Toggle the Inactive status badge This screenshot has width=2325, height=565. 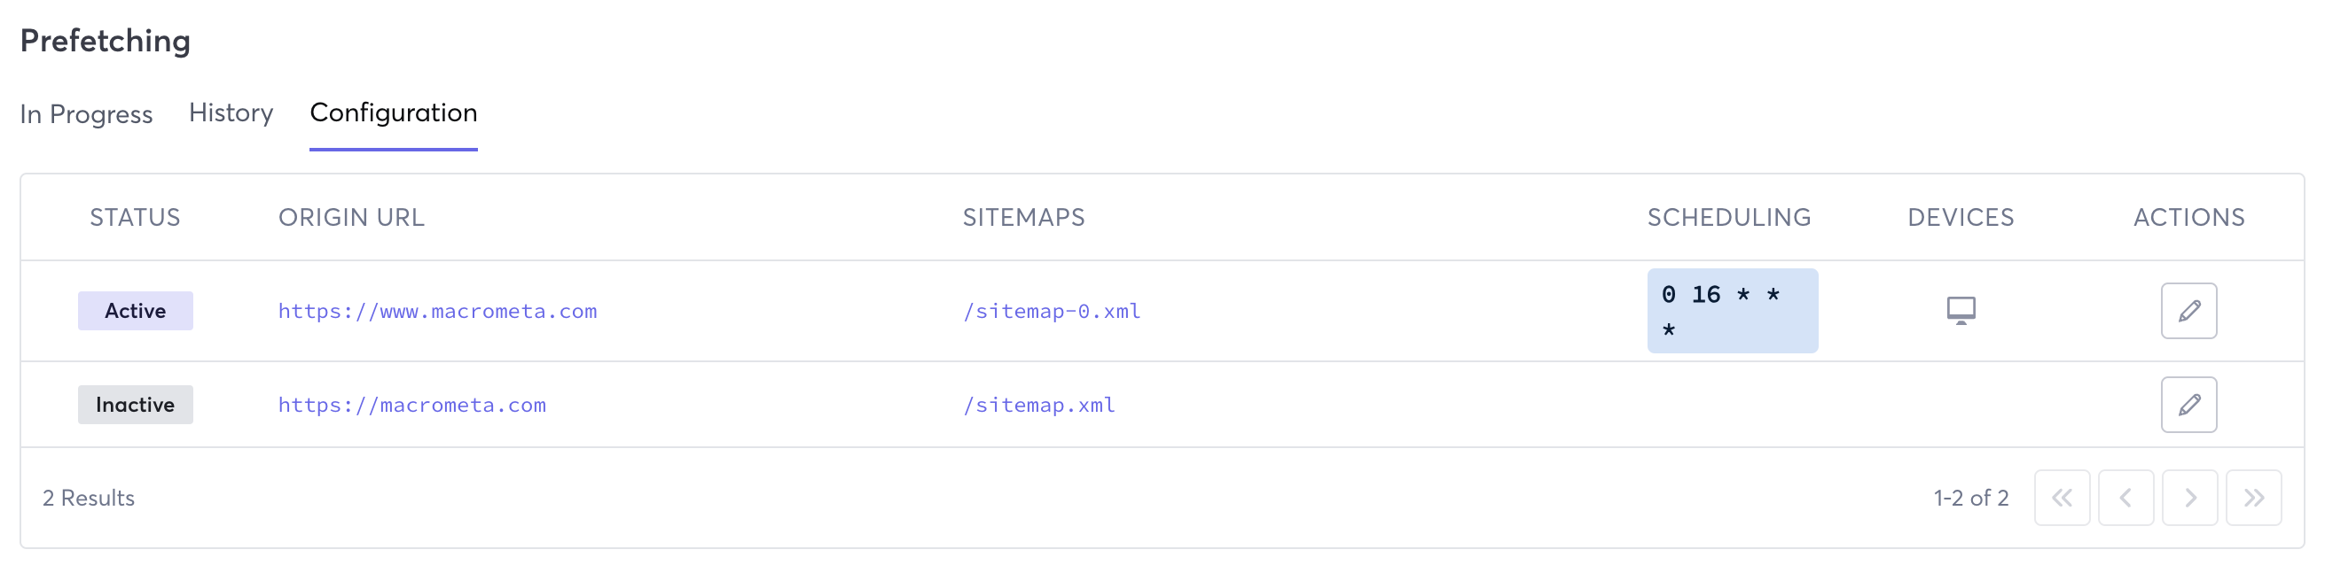135,404
